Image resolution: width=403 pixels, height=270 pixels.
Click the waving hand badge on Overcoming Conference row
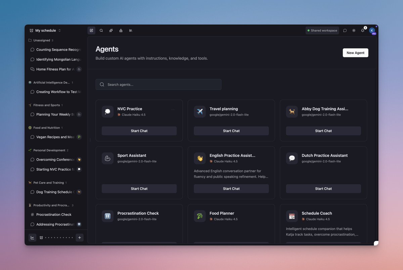click(79, 160)
